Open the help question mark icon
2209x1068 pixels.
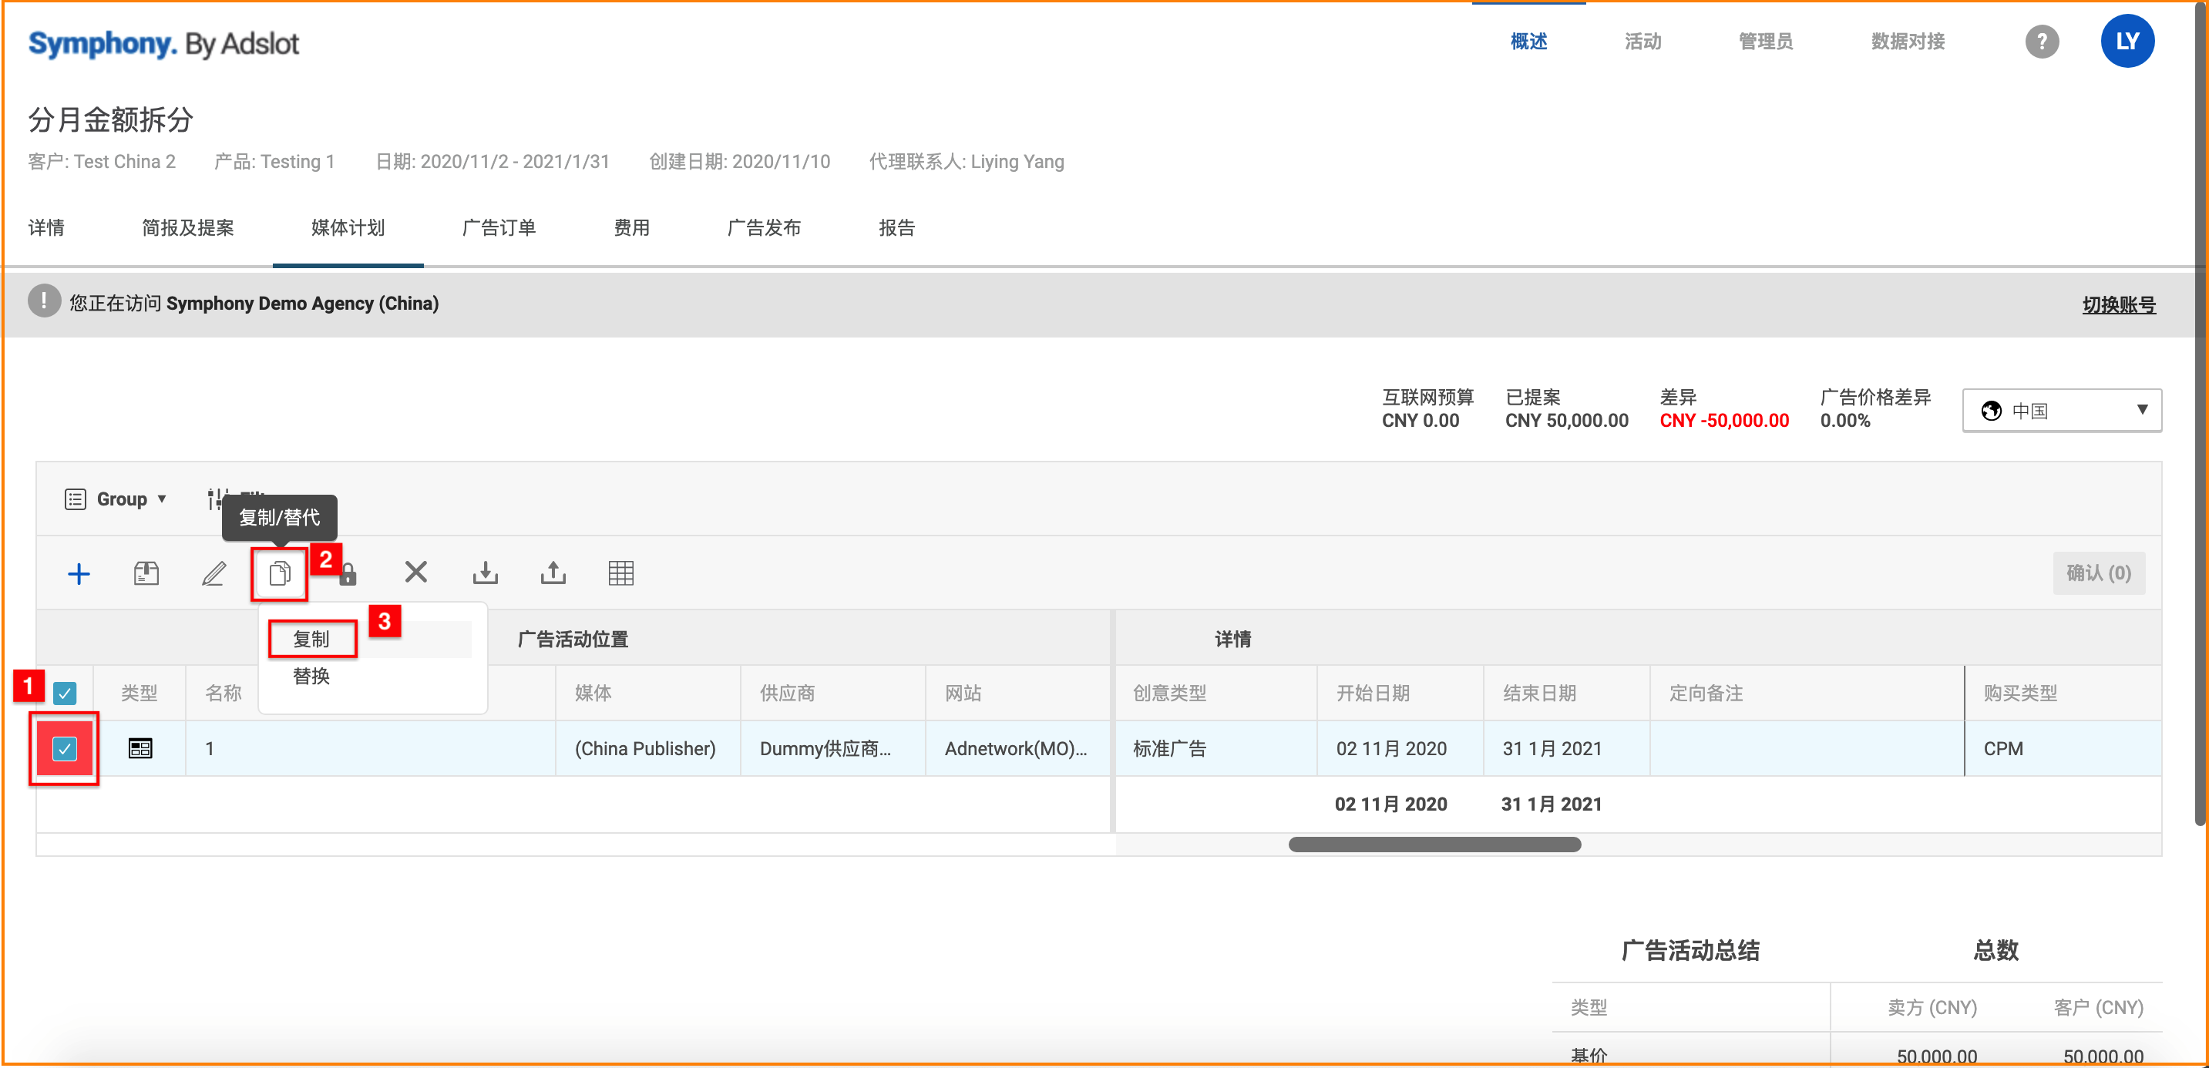[x=2042, y=41]
